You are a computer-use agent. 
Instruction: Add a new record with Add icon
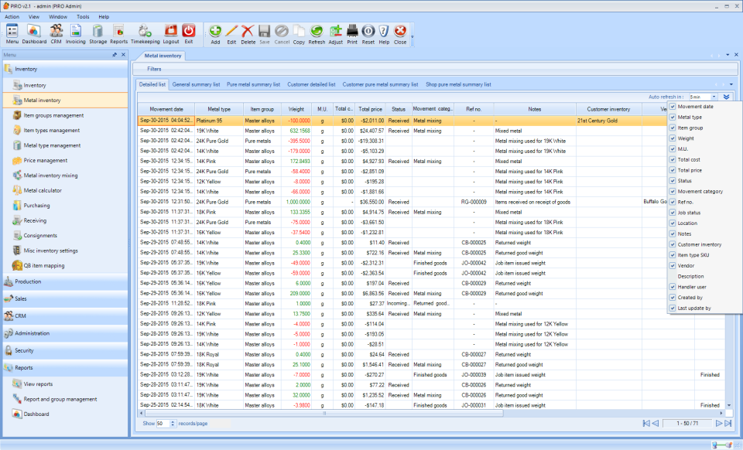tap(215, 33)
